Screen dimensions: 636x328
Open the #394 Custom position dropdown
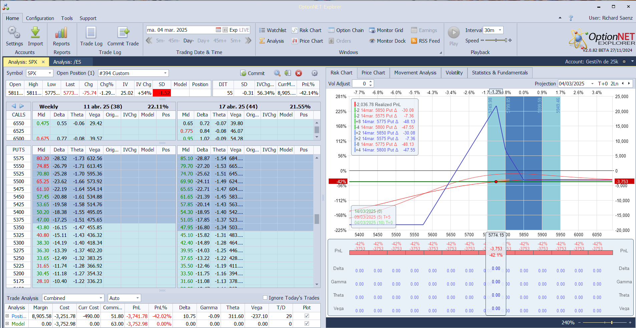165,73
